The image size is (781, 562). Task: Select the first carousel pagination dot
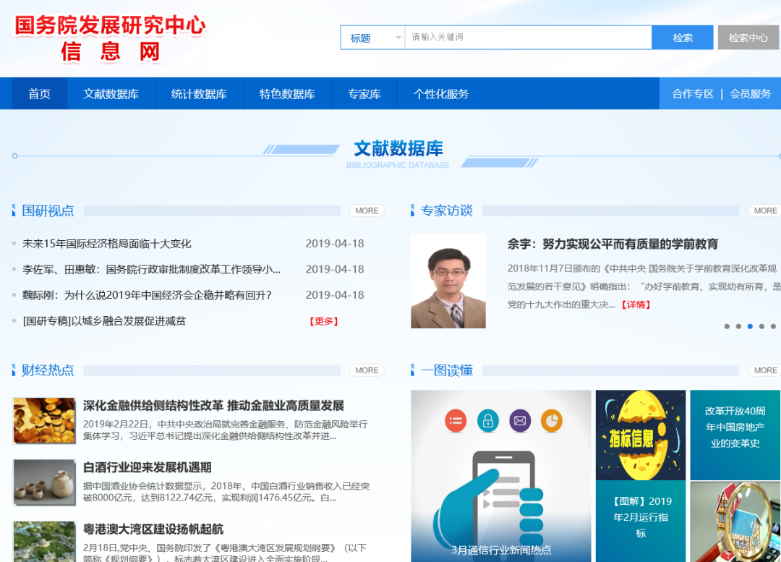pos(727,326)
